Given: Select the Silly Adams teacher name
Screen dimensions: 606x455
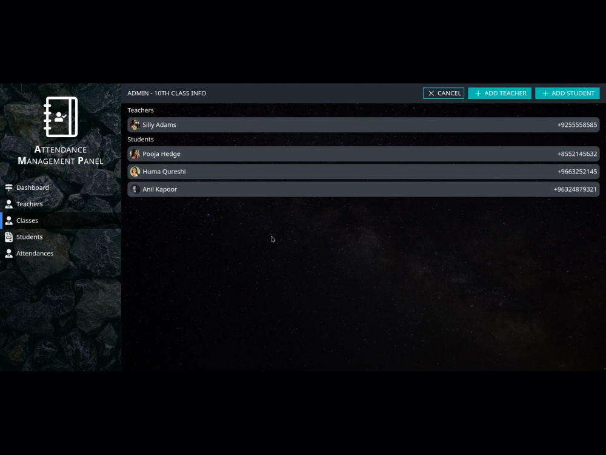Looking at the screenshot, I should (159, 125).
